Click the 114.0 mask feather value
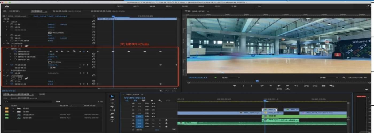374x133 pixels. pos(51,54)
